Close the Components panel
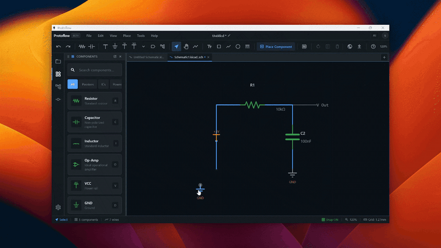Viewport: 441px width, 248px height. 120,57
